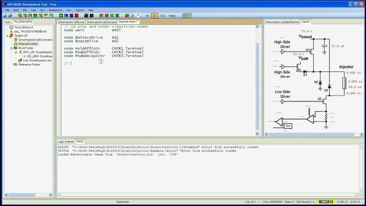Click the '50.0 uH' inductor value
The height and width of the screenshot is (206, 366).
pos(355,87)
